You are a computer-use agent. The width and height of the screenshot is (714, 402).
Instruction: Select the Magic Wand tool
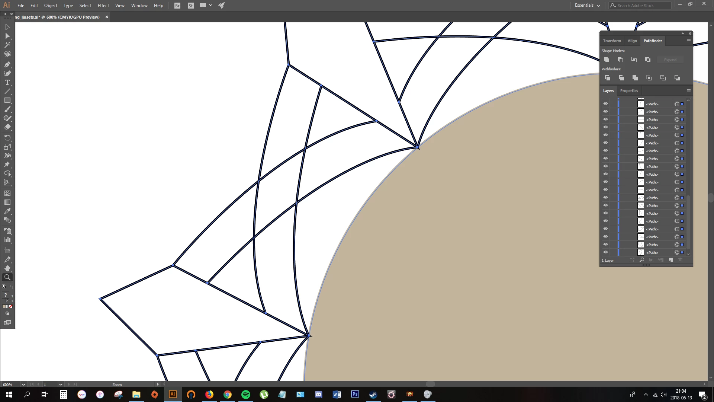point(7,45)
